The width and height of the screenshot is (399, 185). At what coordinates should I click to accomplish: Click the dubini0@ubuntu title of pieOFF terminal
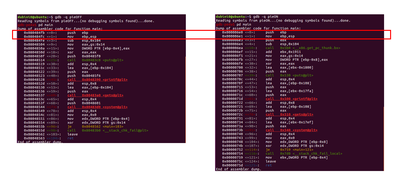click(32, 17)
